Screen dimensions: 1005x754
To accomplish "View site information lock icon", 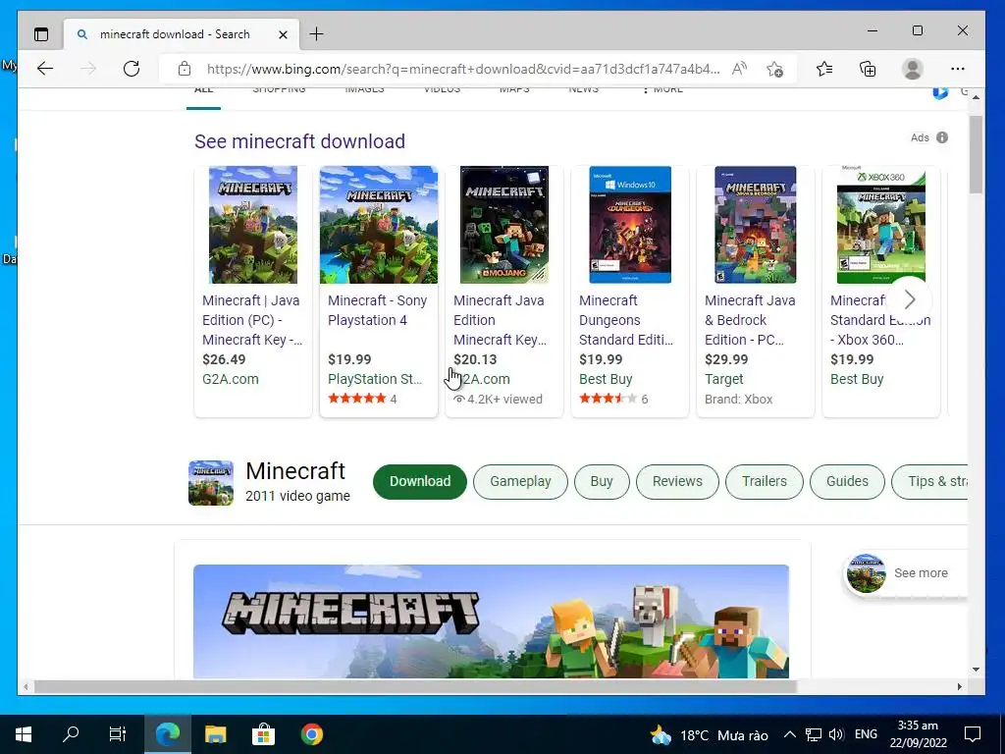I will (x=185, y=69).
